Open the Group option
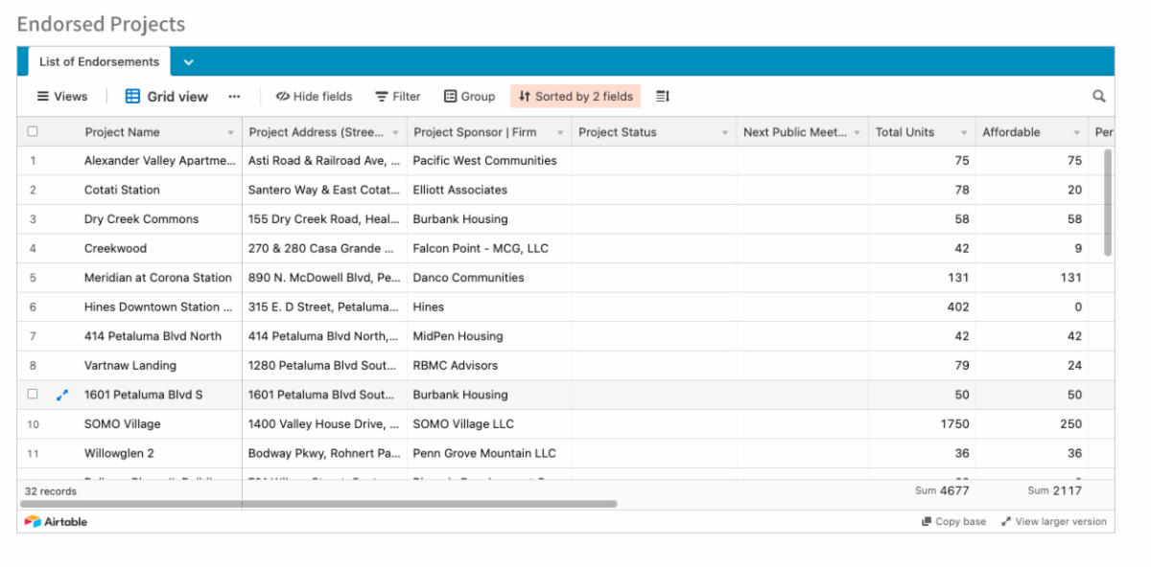 pyautogui.click(x=469, y=96)
